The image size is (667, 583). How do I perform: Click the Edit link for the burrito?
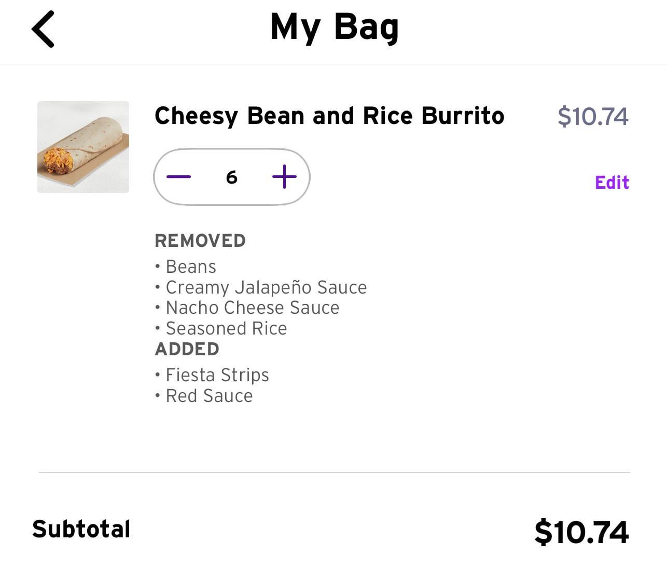[x=612, y=183]
